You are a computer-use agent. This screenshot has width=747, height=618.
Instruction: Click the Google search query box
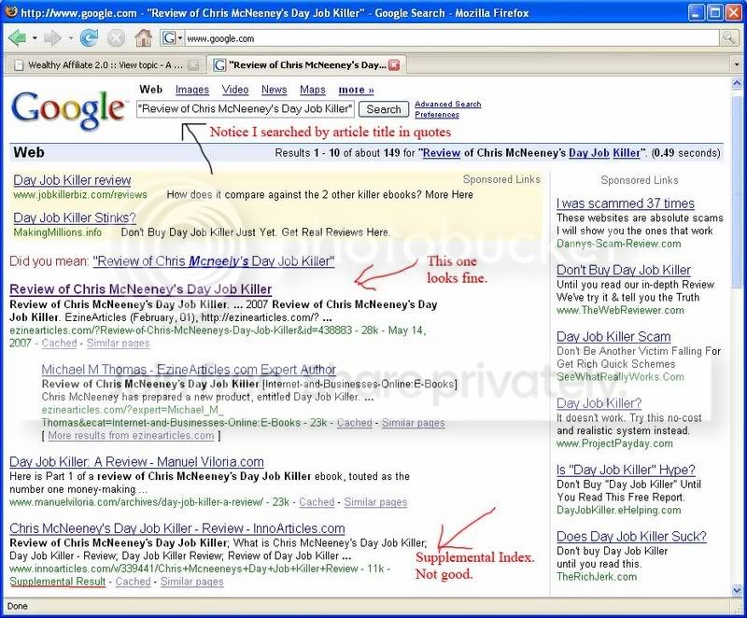[x=246, y=109]
